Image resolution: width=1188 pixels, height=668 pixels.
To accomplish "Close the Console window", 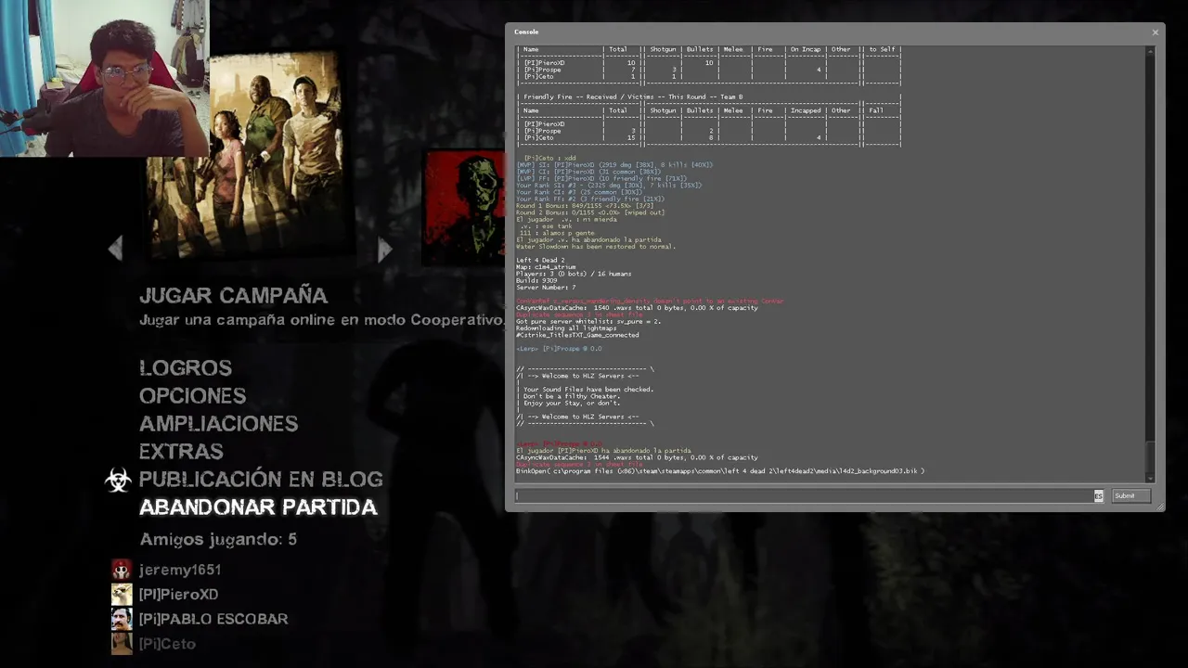I will (x=1156, y=32).
